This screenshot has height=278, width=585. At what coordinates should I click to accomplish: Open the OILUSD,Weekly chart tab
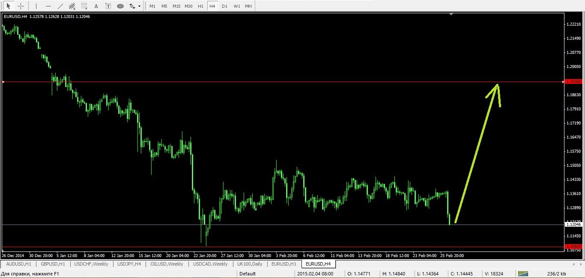pos(167,264)
